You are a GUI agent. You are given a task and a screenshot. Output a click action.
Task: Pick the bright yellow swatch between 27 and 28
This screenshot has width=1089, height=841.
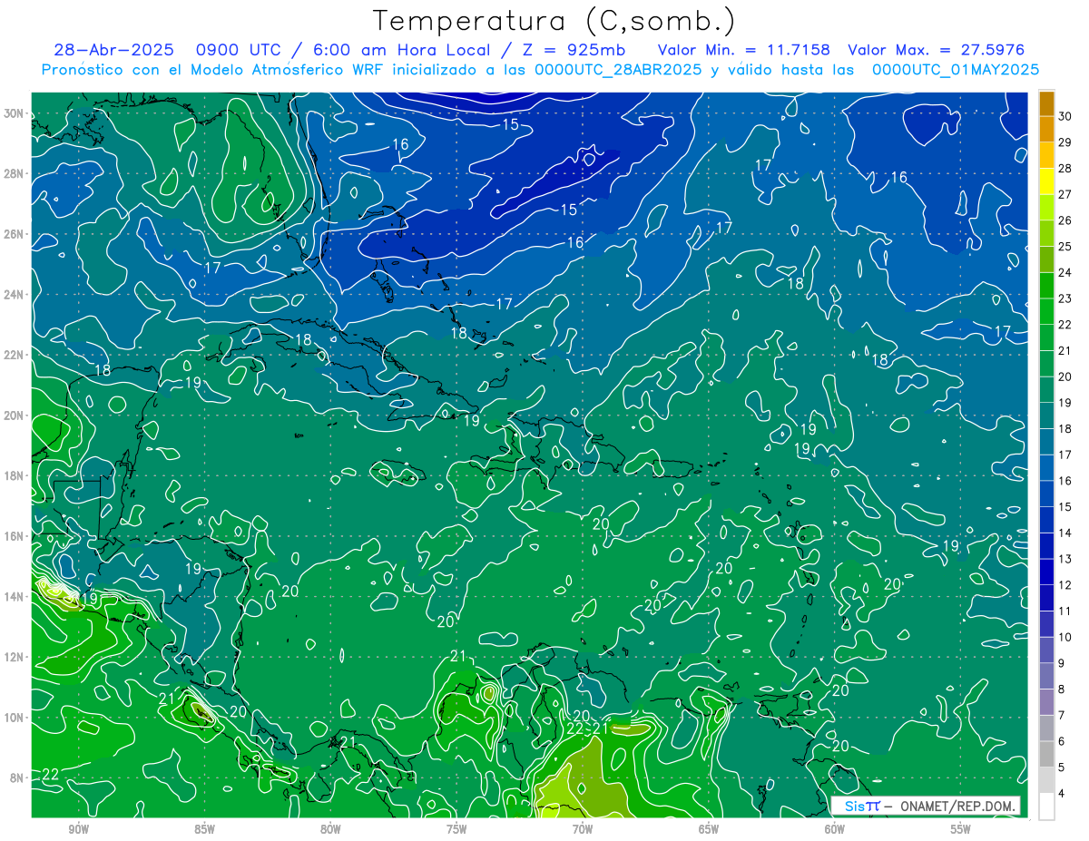point(1046,181)
